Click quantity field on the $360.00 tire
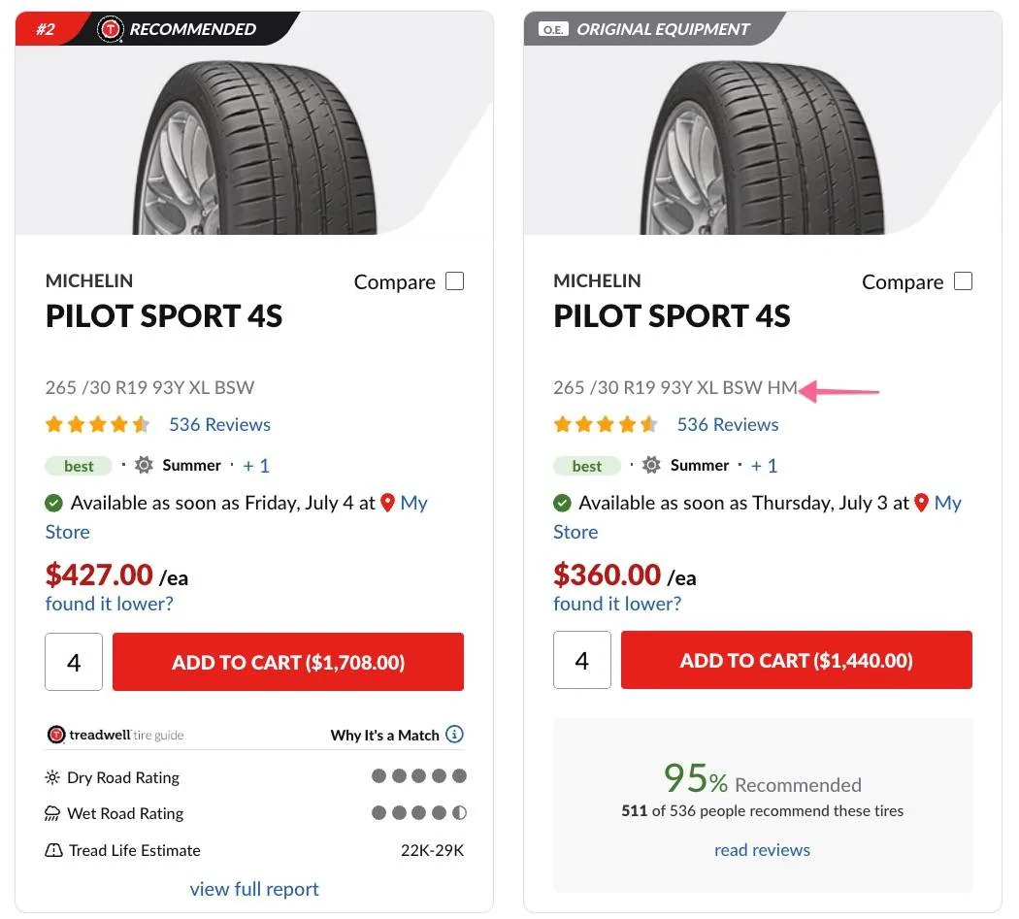The height and width of the screenshot is (919, 1019). tap(582, 661)
